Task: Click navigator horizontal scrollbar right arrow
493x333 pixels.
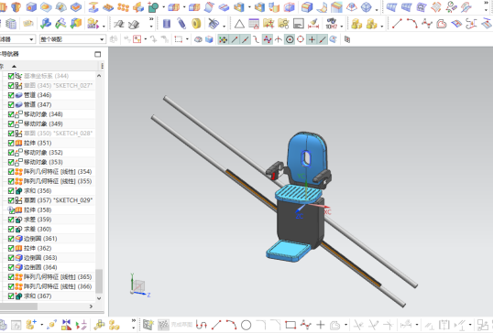Action: click(92, 306)
